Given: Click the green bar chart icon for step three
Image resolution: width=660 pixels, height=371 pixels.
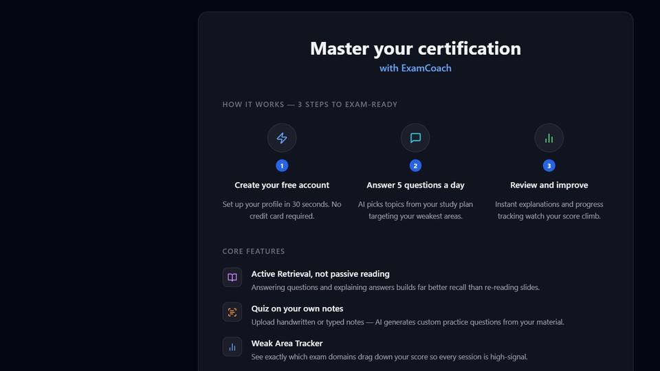Looking at the screenshot, I should click(x=549, y=138).
